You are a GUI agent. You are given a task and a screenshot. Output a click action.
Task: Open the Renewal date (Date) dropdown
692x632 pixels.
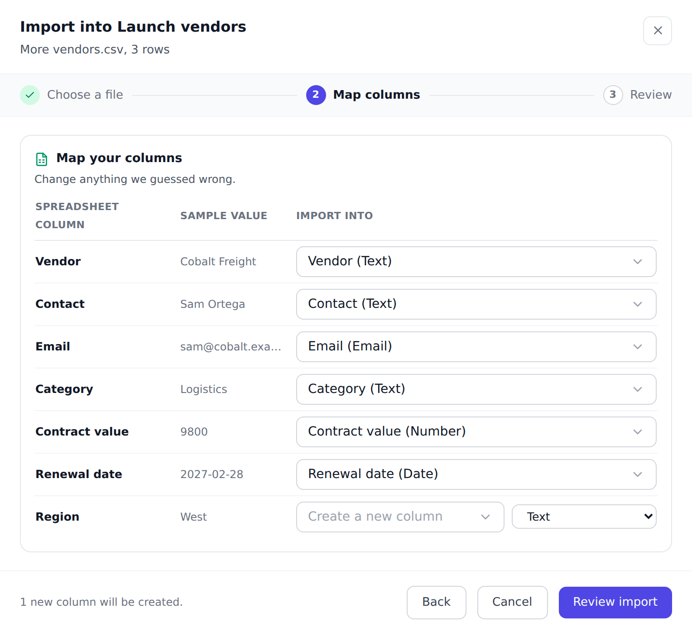click(x=476, y=474)
